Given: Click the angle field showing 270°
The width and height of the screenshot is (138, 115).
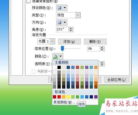Looking at the screenshot, I should click(x=62, y=30).
